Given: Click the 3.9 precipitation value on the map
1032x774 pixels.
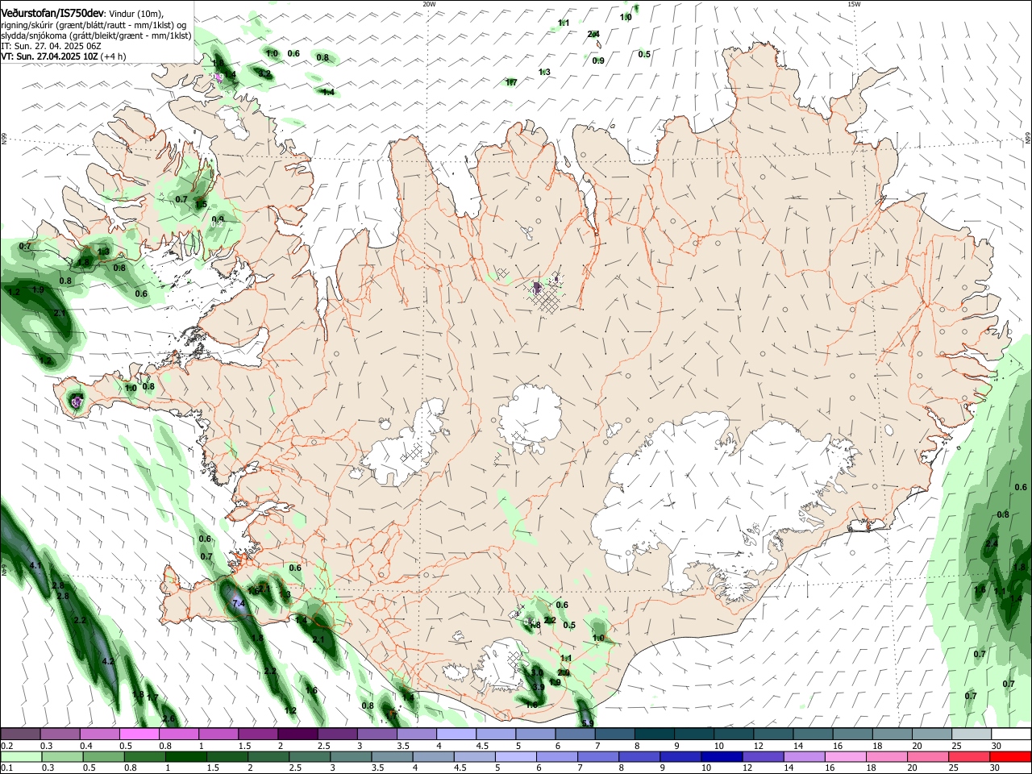Looking at the screenshot, I should point(538,687).
